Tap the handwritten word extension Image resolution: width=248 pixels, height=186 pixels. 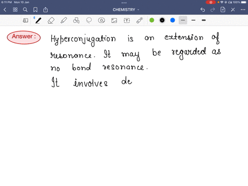184,37
